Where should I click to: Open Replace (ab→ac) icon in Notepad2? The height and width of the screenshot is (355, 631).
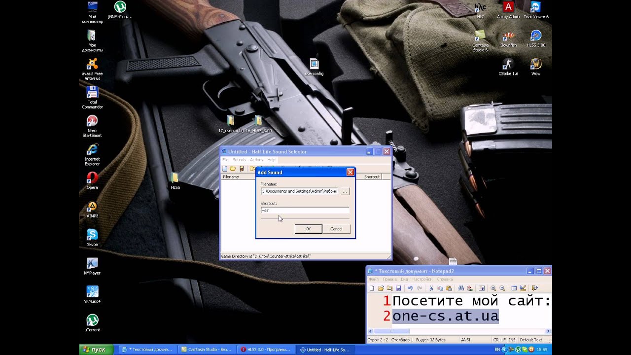(470, 288)
